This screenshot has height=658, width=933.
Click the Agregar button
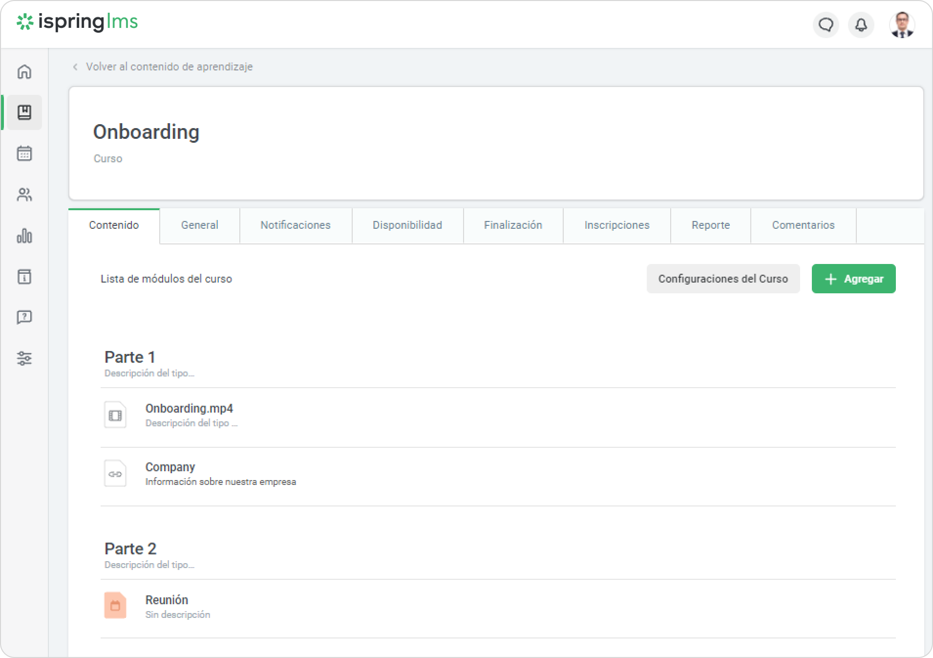[x=853, y=279]
